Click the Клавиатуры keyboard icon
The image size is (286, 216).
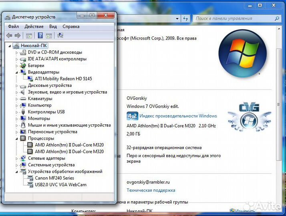tap(23, 99)
